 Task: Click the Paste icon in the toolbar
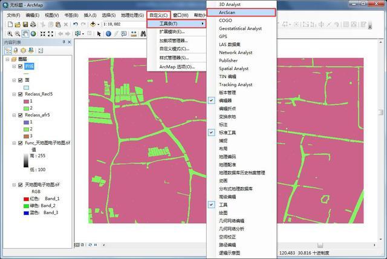[58, 24]
